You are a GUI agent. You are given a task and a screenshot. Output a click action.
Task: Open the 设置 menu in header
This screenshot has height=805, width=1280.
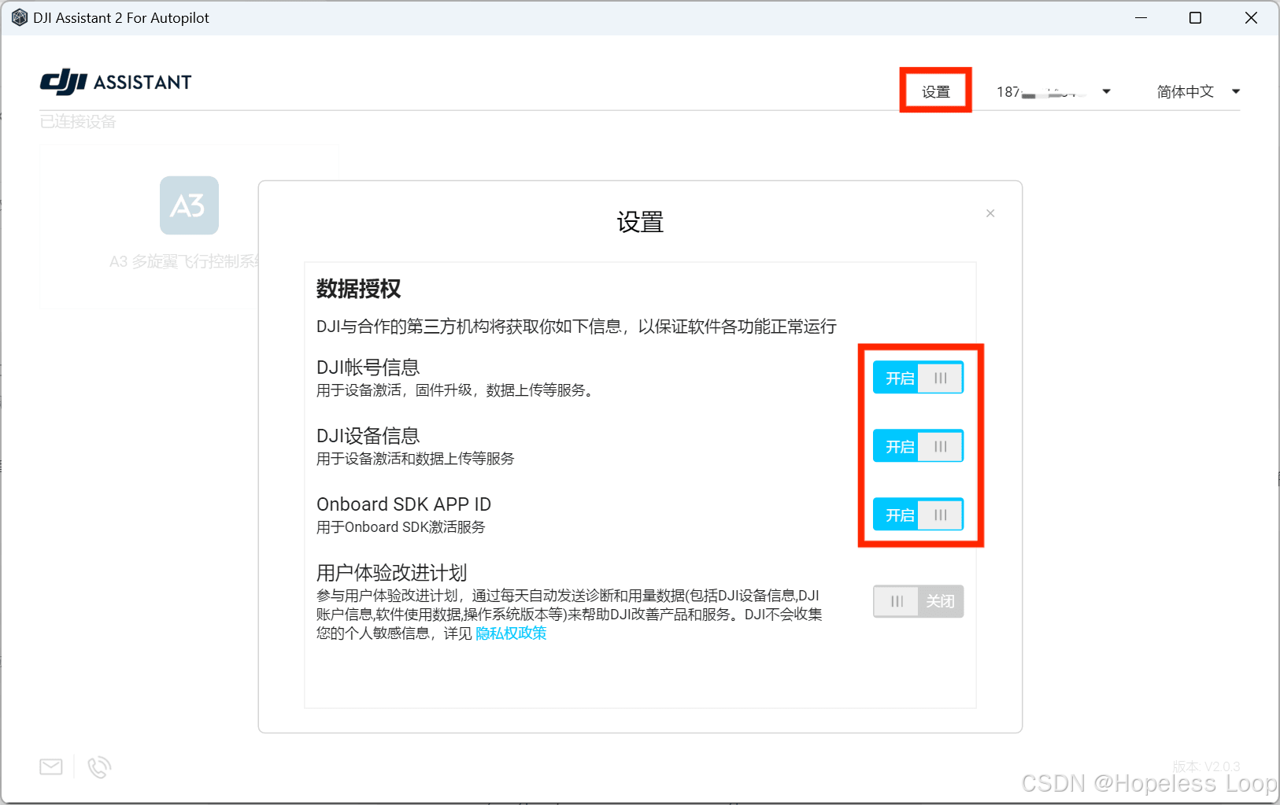pos(936,91)
